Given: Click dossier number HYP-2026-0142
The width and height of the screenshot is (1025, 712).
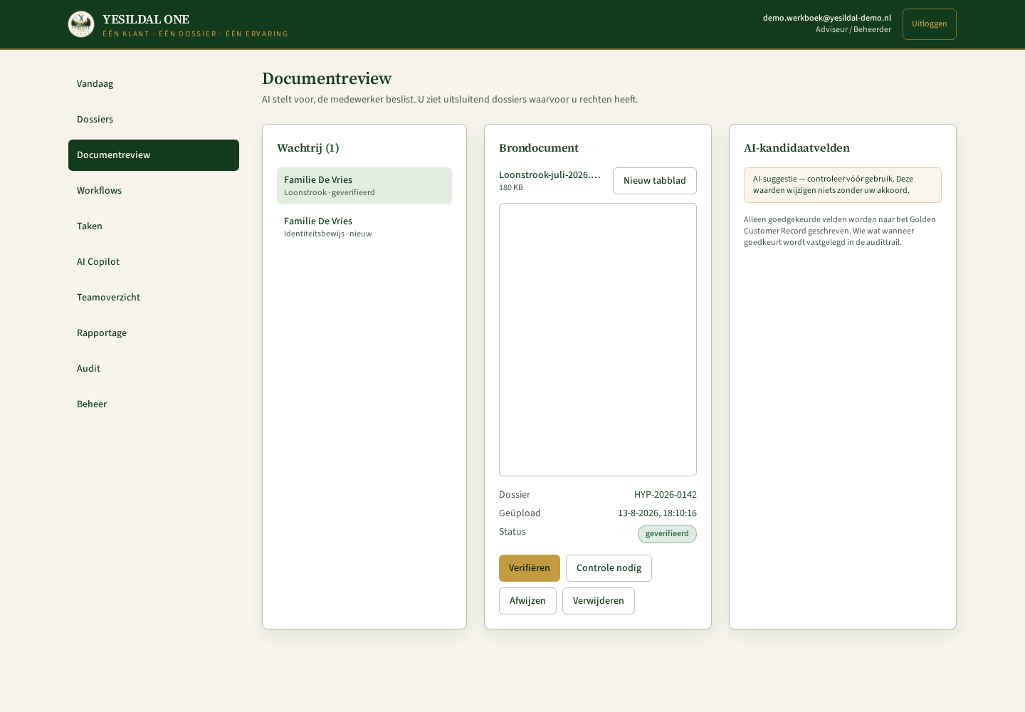Looking at the screenshot, I should coord(666,495).
